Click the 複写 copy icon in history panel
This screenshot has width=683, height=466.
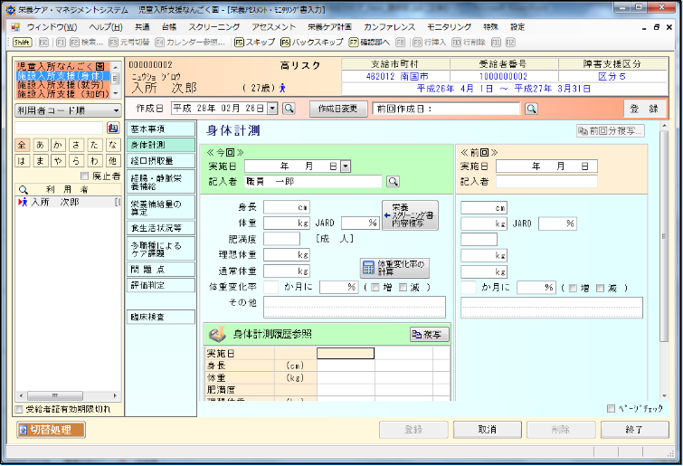[429, 334]
